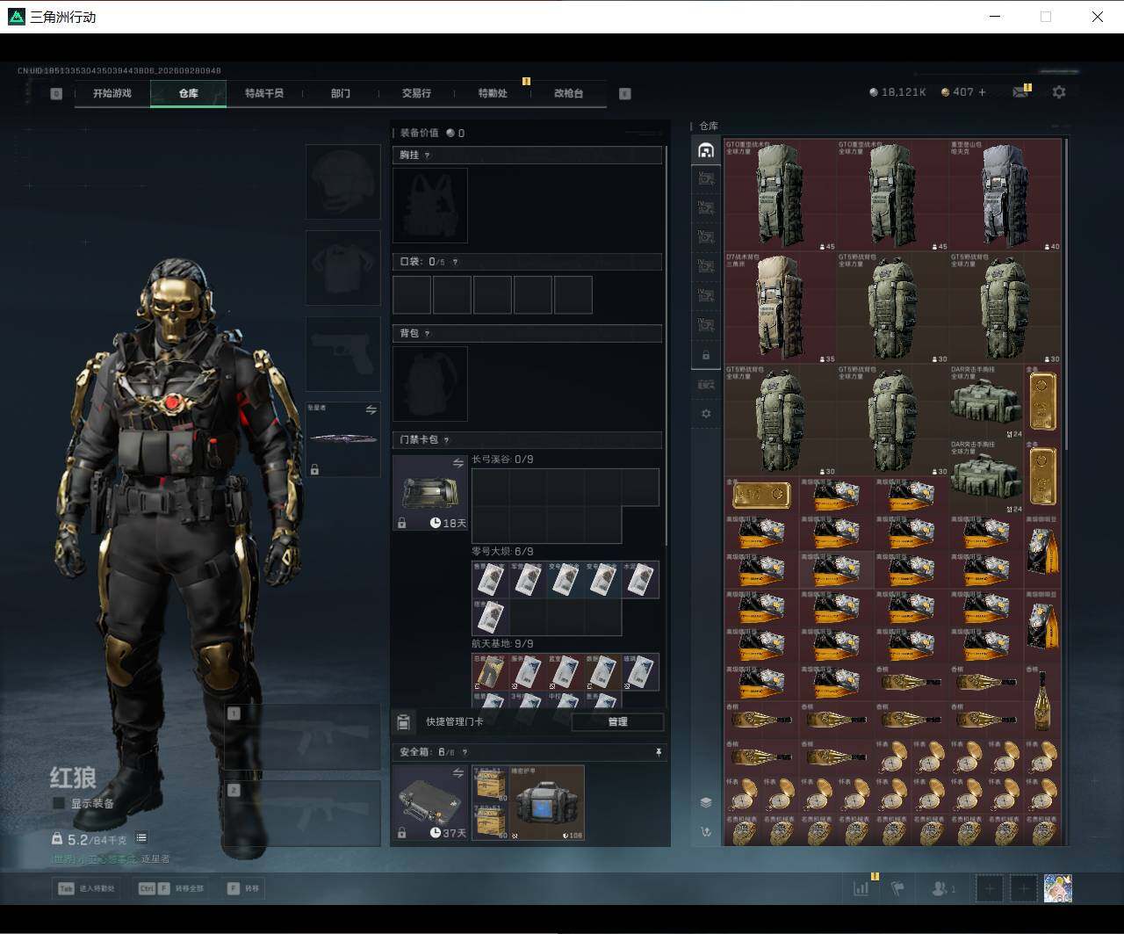
Task: Click the safe box container thumbnail
Action: 430,803
